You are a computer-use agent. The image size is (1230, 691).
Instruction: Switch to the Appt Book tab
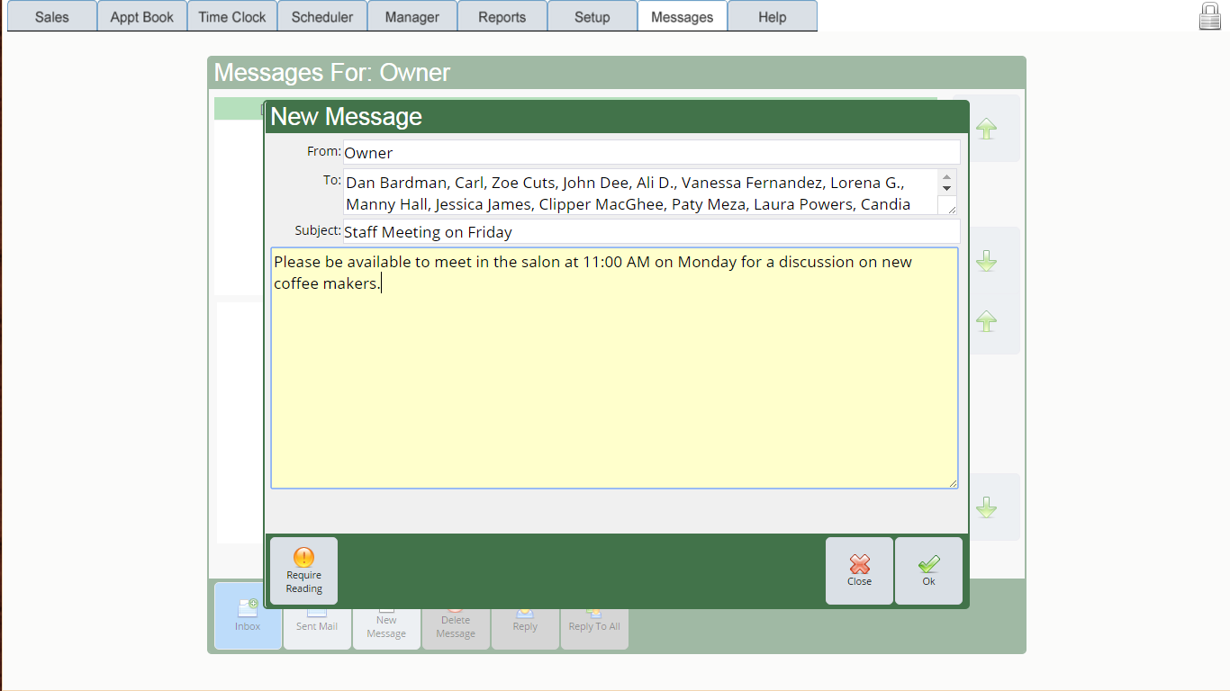pyautogui.click(x=142, y=16)
